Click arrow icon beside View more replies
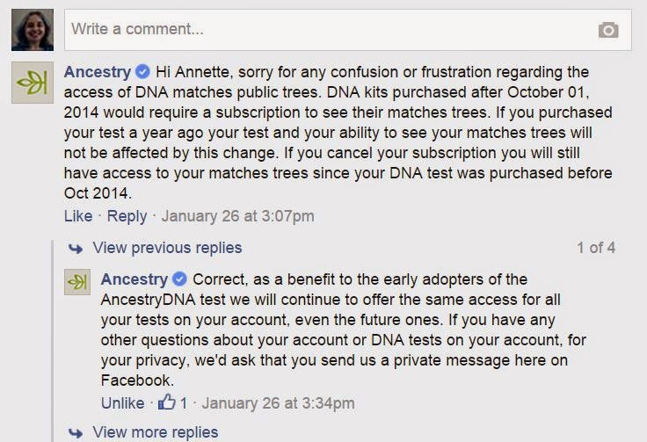 (x=77, y=431)
